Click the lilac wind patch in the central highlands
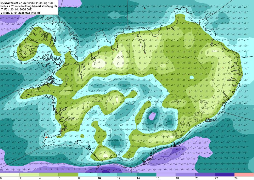 coord(152,116)
